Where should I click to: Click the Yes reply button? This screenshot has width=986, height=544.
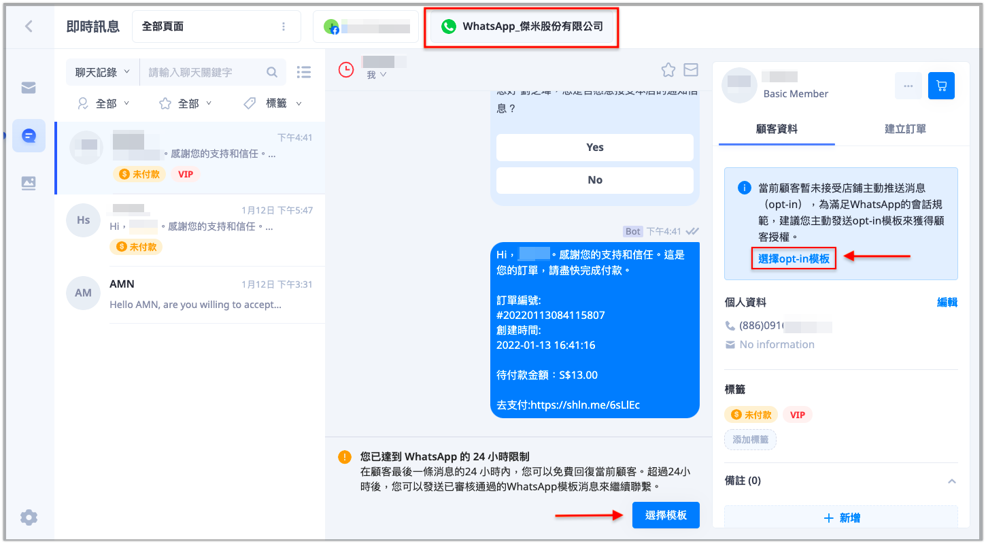(x=595, y=148)
